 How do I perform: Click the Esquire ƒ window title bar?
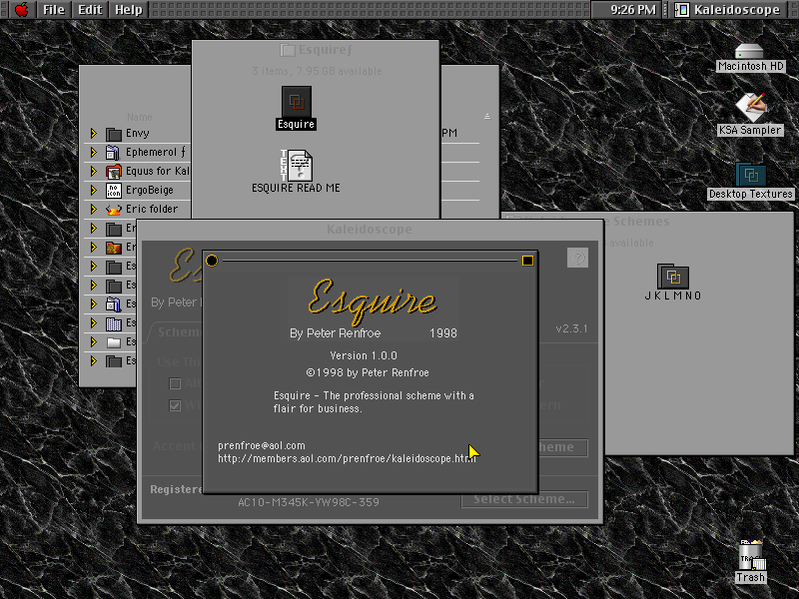pyautogui.click(x=316, y=50)
